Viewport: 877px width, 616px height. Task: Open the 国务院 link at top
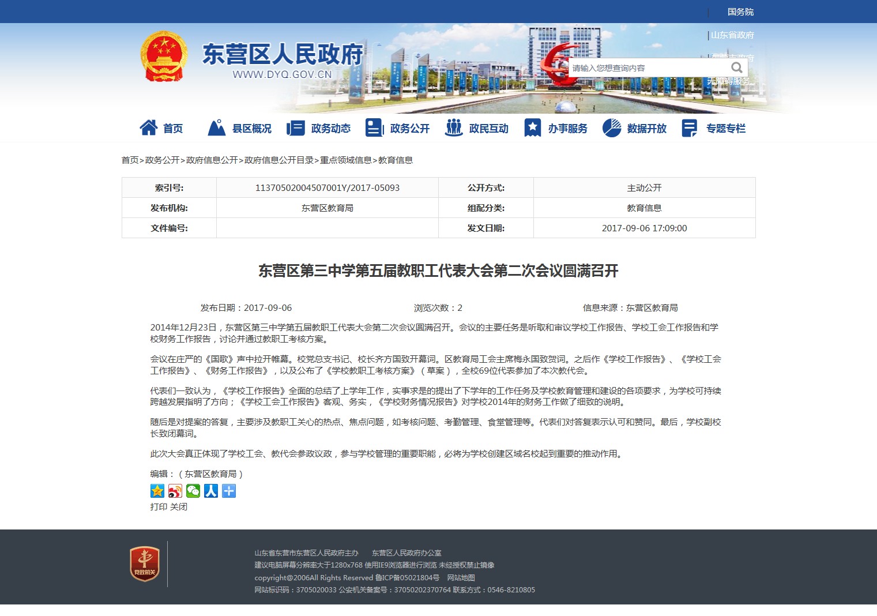pyautogui.click(x=740, y=12)
